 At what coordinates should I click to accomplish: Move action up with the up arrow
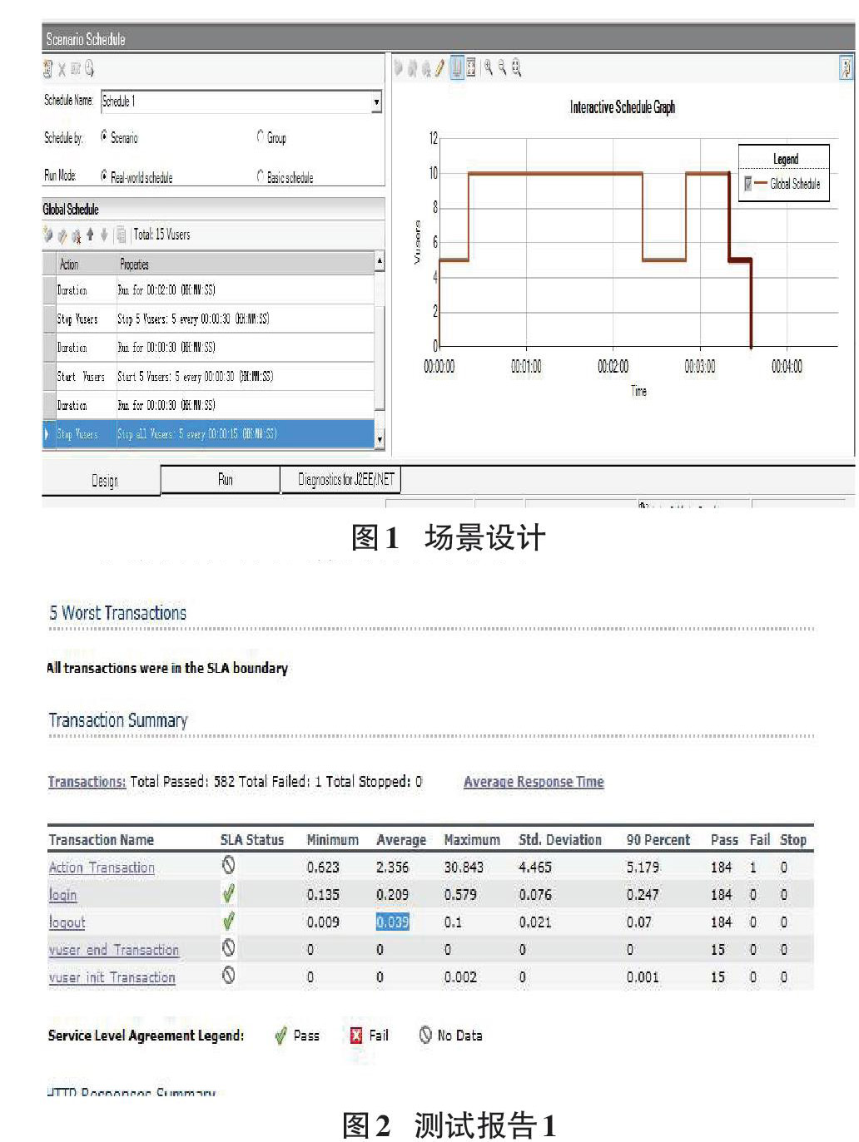pyautogui.click(x=90, y=235)
